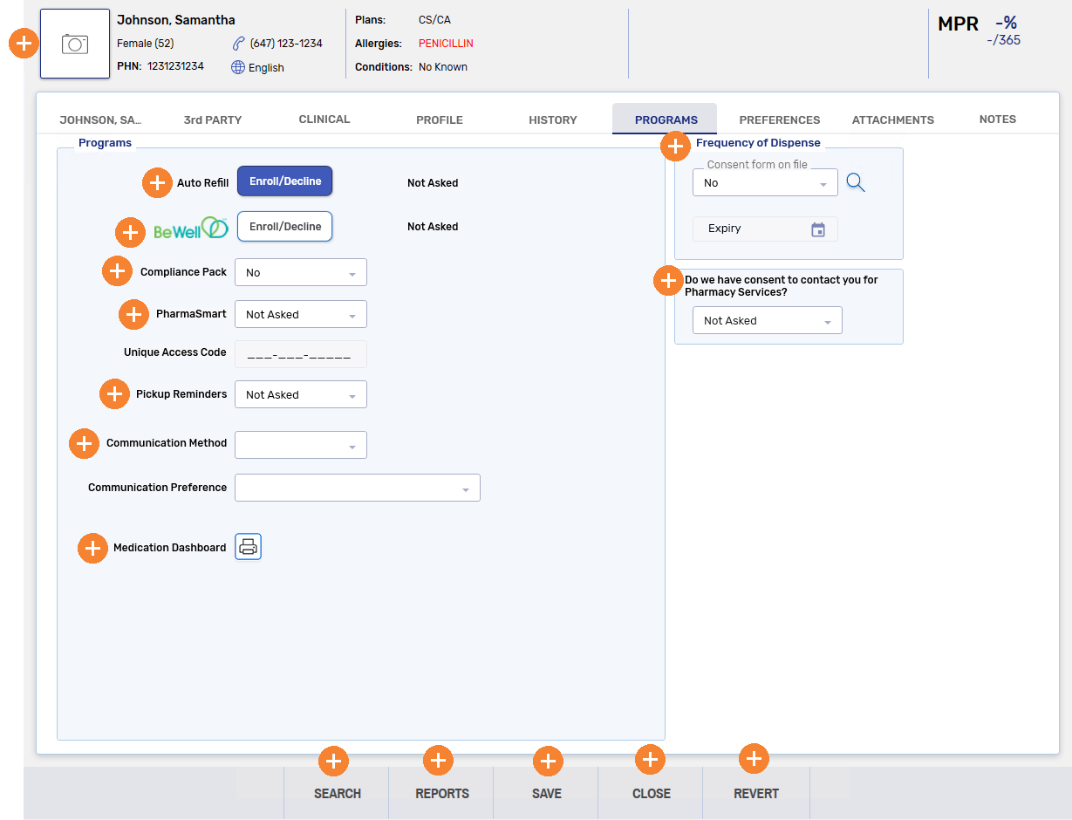Open the PharmaSmart dropdown
1072x820 pixels.
click(x=300, y=315)
